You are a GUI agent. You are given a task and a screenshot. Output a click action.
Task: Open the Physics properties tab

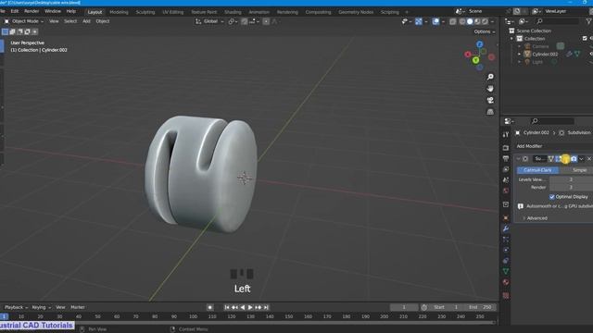[x=506, y=250]
